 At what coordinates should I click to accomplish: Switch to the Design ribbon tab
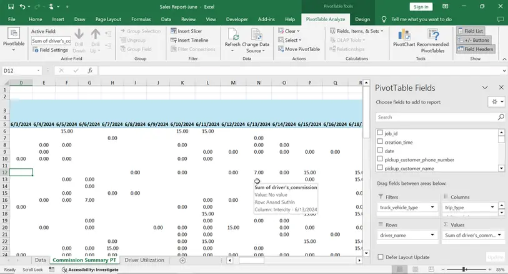[x=362, y=19]
